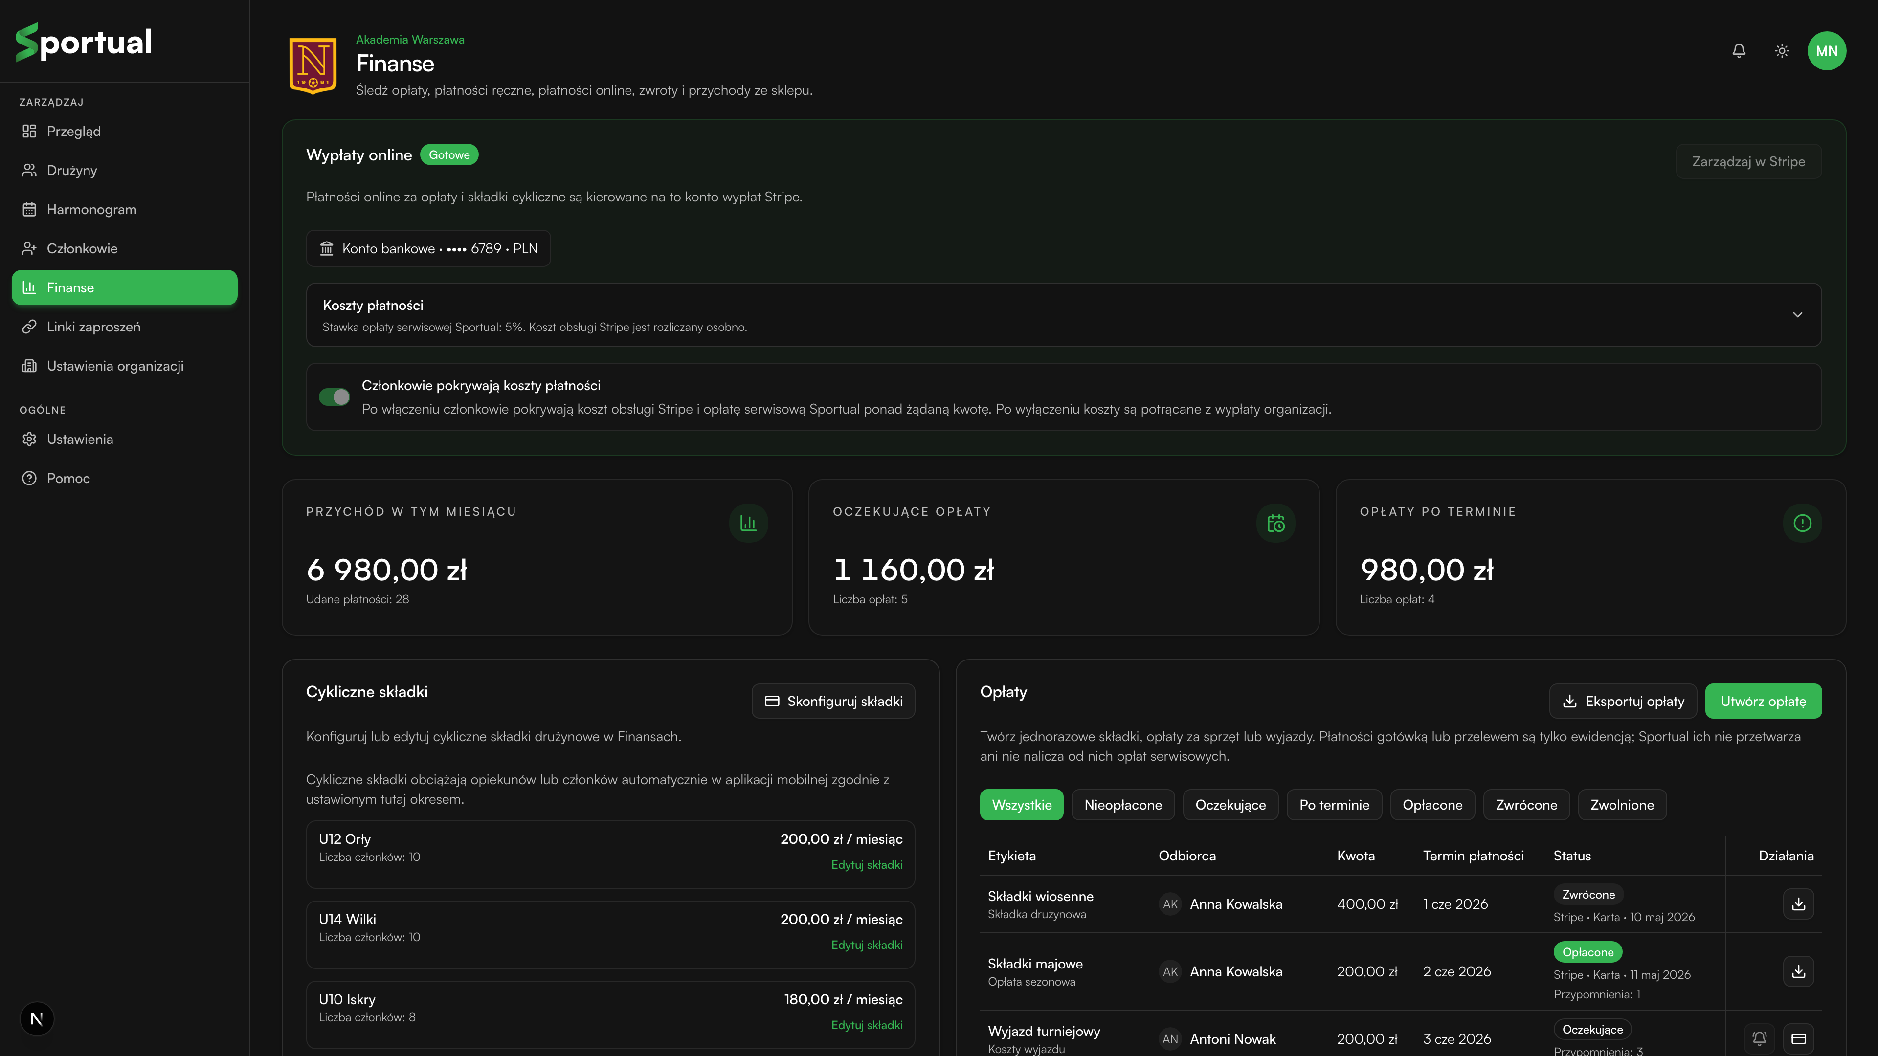1878x1056 pixels.
Task: Click the Sportual logo
Action: point(84,42)
